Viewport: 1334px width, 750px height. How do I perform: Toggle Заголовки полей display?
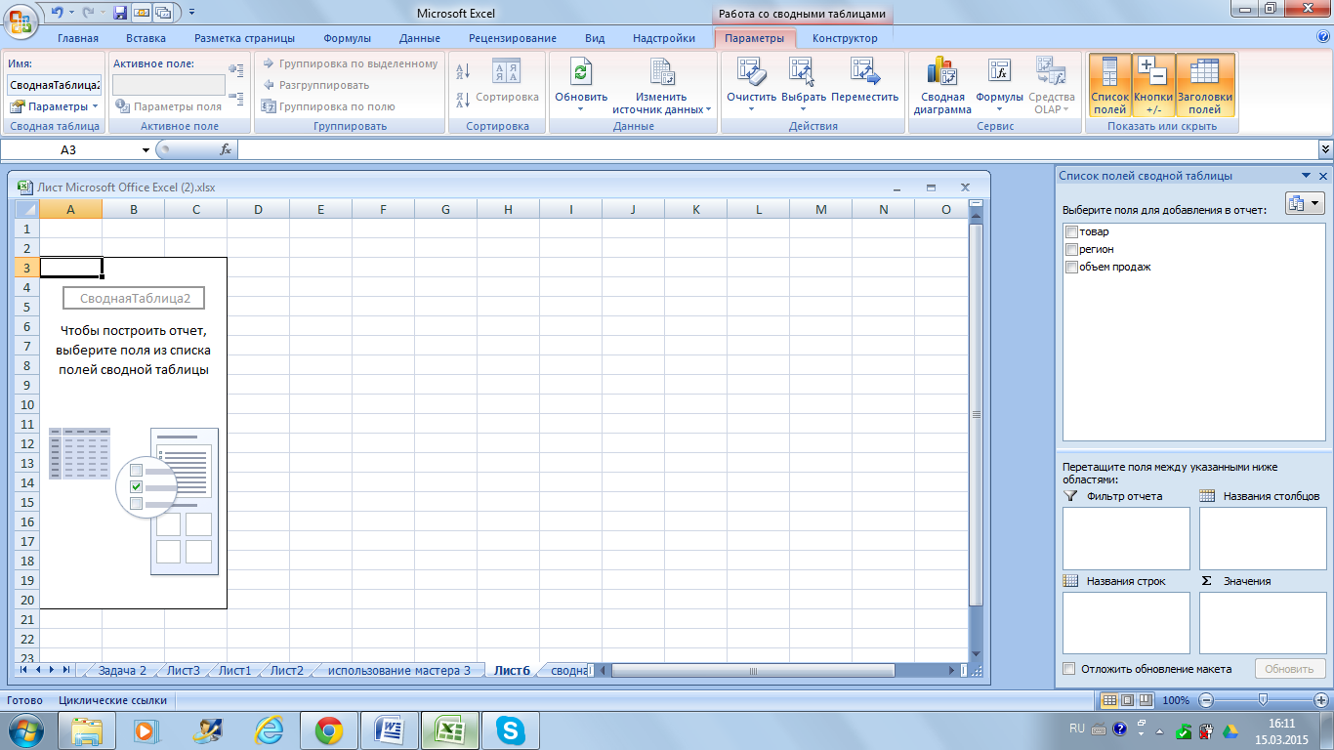point(1205,86)
